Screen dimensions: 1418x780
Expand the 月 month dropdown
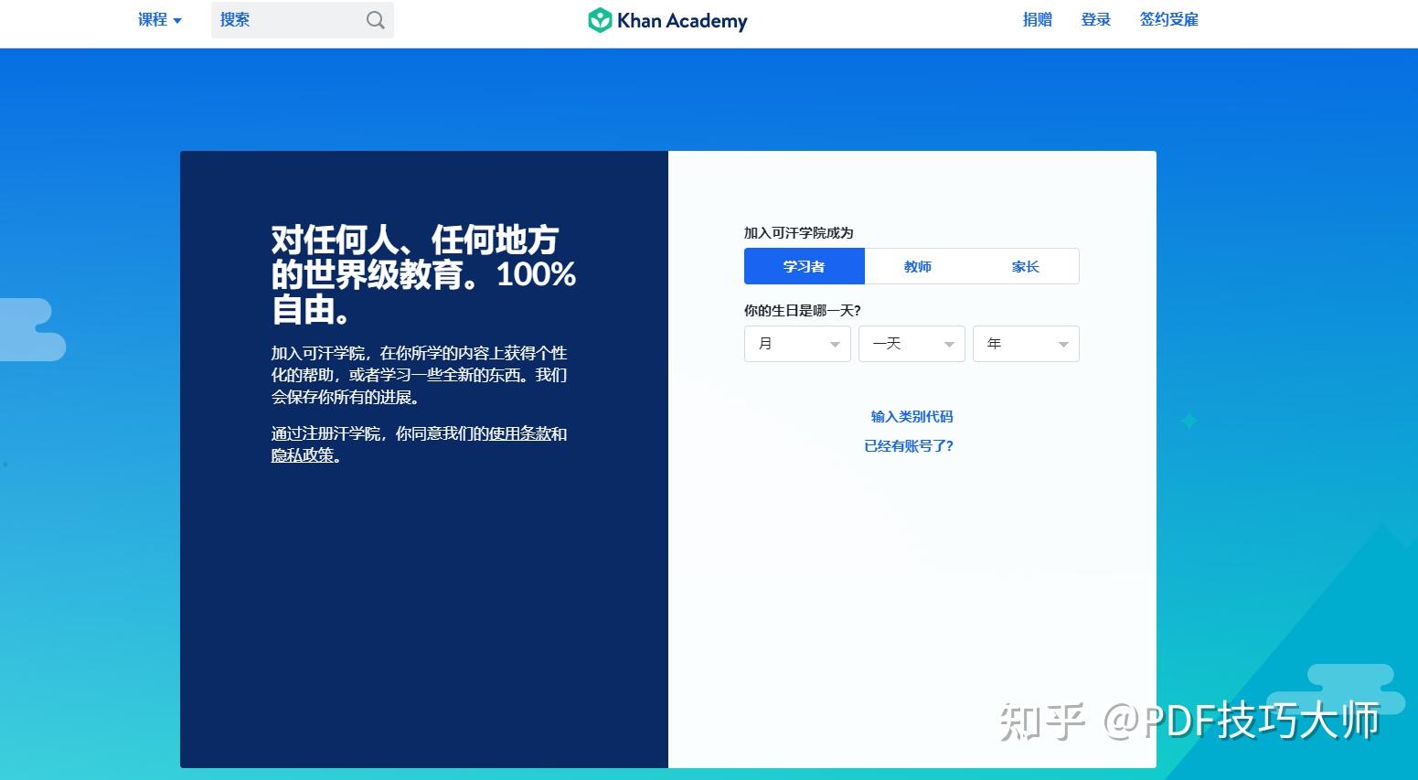click(797, 344)
